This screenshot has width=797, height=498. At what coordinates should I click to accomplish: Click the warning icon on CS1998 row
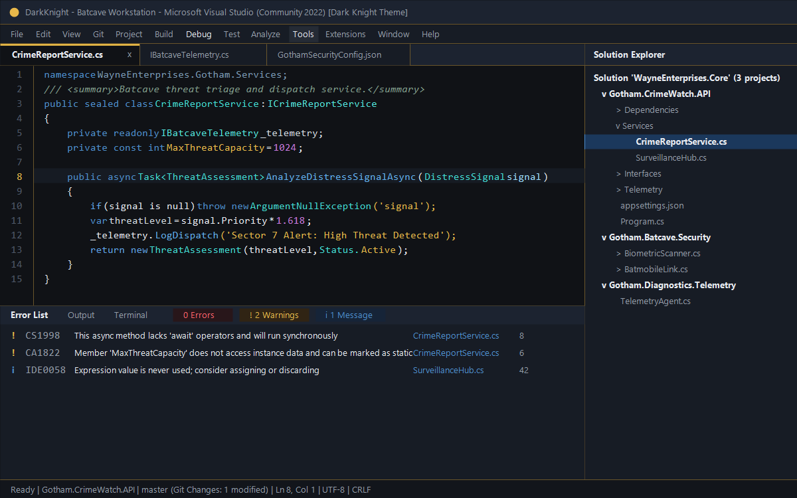tap(13, 336)
